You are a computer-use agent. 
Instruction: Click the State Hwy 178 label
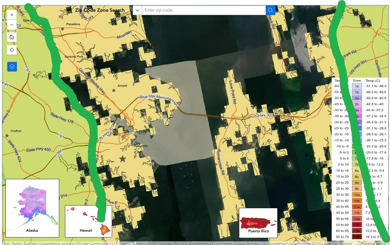62,118
